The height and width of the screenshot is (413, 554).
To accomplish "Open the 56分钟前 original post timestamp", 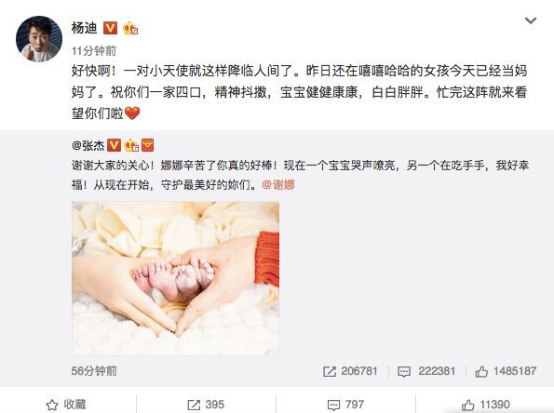I will click(x=94, y=371).
